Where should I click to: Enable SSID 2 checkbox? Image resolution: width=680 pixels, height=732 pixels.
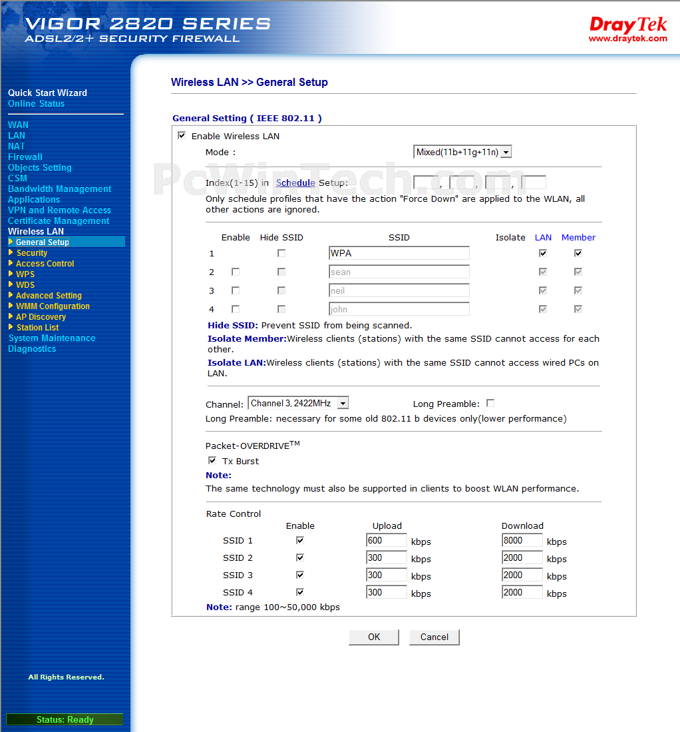tap(236, 272)
